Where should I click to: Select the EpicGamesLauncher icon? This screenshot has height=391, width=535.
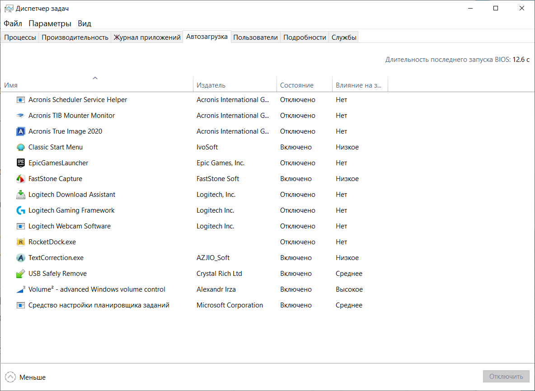20,163
